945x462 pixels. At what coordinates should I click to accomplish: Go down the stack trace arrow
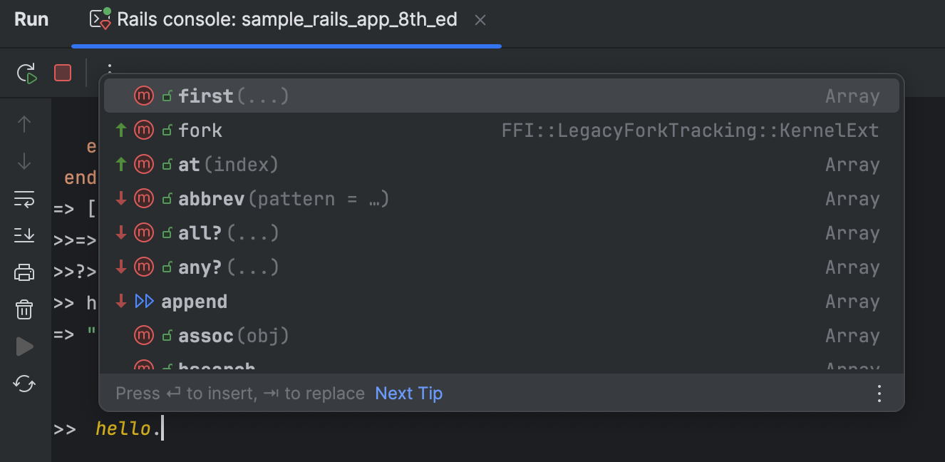pyautogui.click(x=24, y=161)
